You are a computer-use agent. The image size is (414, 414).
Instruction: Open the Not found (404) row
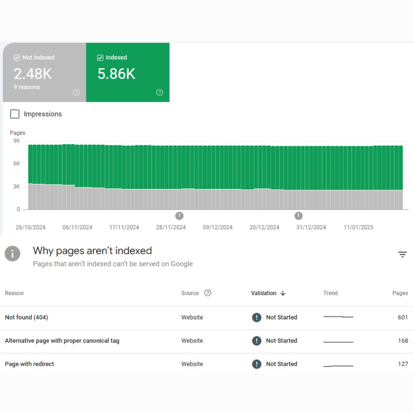26,317
